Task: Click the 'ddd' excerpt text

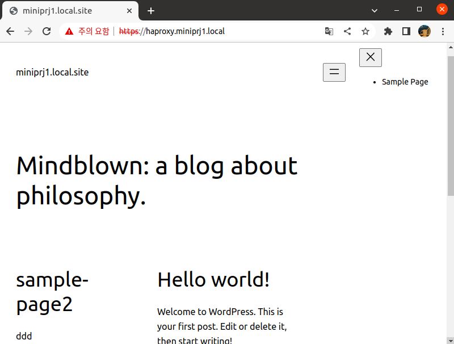Action: (x=24, y=336)
